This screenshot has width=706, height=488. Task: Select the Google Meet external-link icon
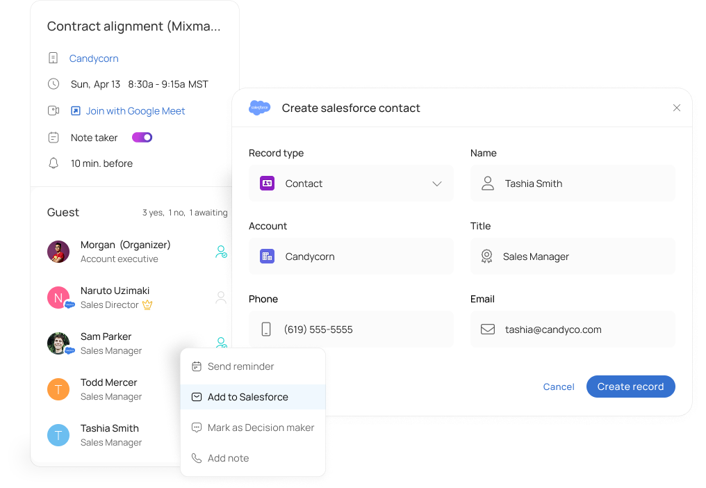point(76,111)
